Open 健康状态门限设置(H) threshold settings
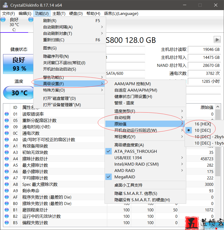The image size is (224, 230). pos(145,97)
